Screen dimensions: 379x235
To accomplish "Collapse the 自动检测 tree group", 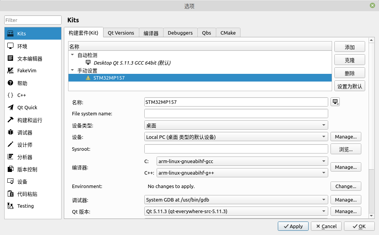I will (72, 55).
